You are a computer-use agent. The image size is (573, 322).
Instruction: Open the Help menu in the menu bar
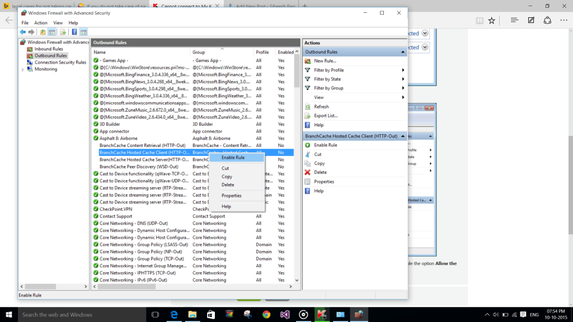[73, 22]
